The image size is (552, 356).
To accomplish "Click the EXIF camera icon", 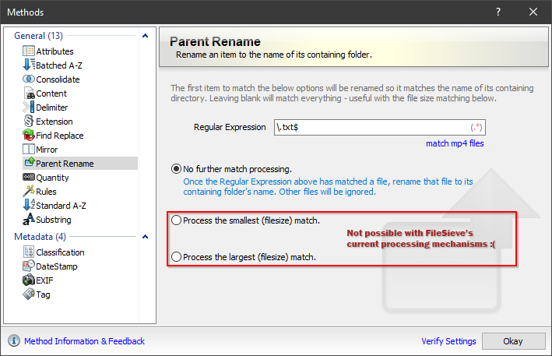I will 30,280.
